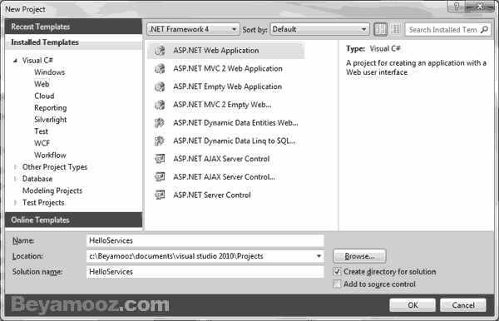Screen dimensions: 499x321
Task: Select the Reporting category
Action: click(50, 108)
